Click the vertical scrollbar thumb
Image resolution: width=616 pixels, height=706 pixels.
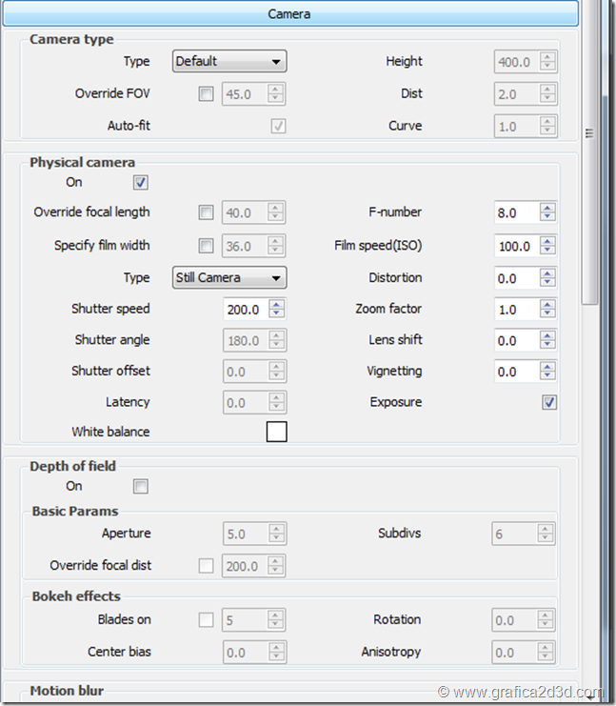tap(589, 133)
